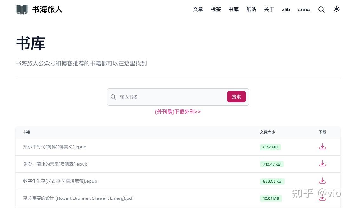Download 邓小平时代 epub file
The width and height of the screenshot is (350, 208).
pyautogui.click(x=322, y=146)
